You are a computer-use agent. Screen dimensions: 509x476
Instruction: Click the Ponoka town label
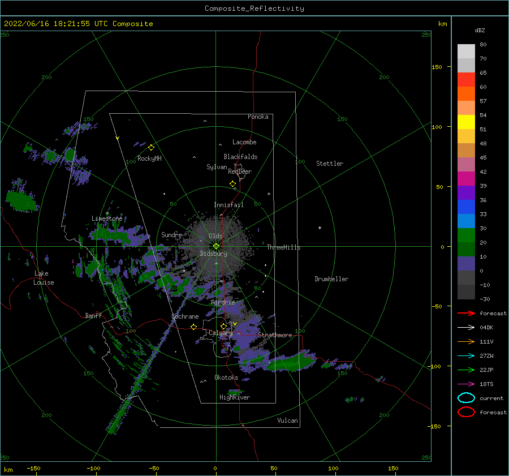click(258, 117)
